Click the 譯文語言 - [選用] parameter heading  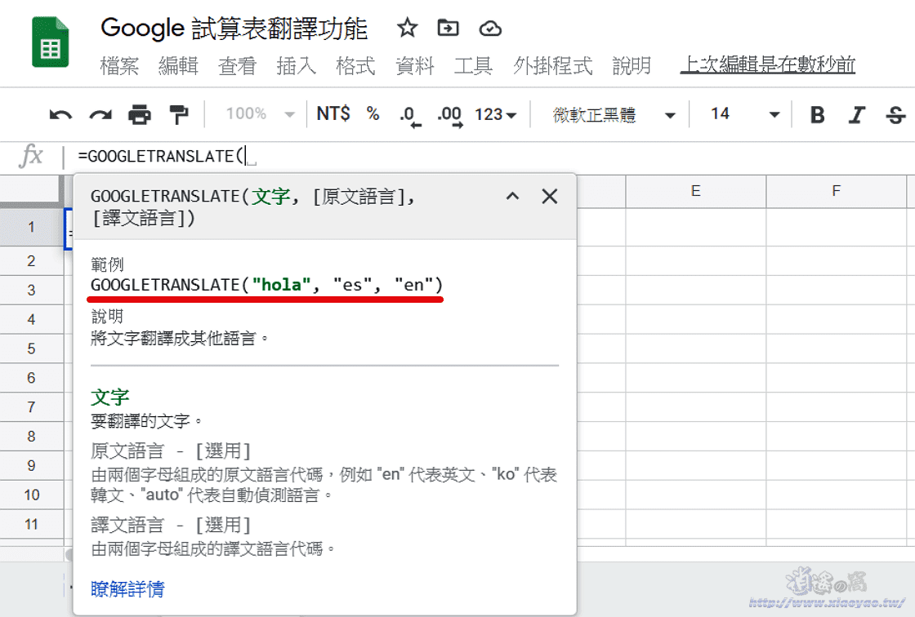tap(171, 525)
